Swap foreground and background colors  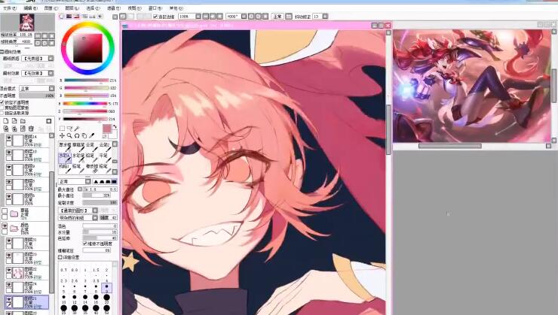click(x=115, y=126)
